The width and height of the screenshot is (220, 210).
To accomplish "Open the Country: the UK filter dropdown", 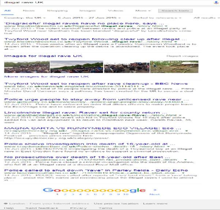I will pyautogui.click(x=24, y=18).
